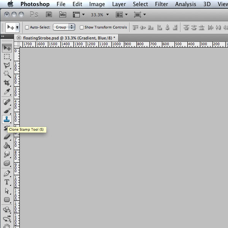
Task: Click Align Top Edges icon
Action: coord(135,27)
